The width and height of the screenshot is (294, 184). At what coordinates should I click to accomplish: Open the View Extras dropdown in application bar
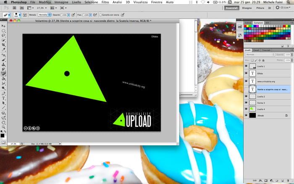(30, 8)
